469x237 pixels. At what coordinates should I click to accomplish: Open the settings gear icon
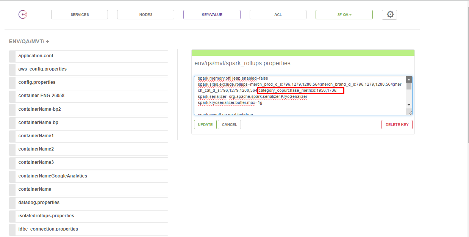(390, 15)
